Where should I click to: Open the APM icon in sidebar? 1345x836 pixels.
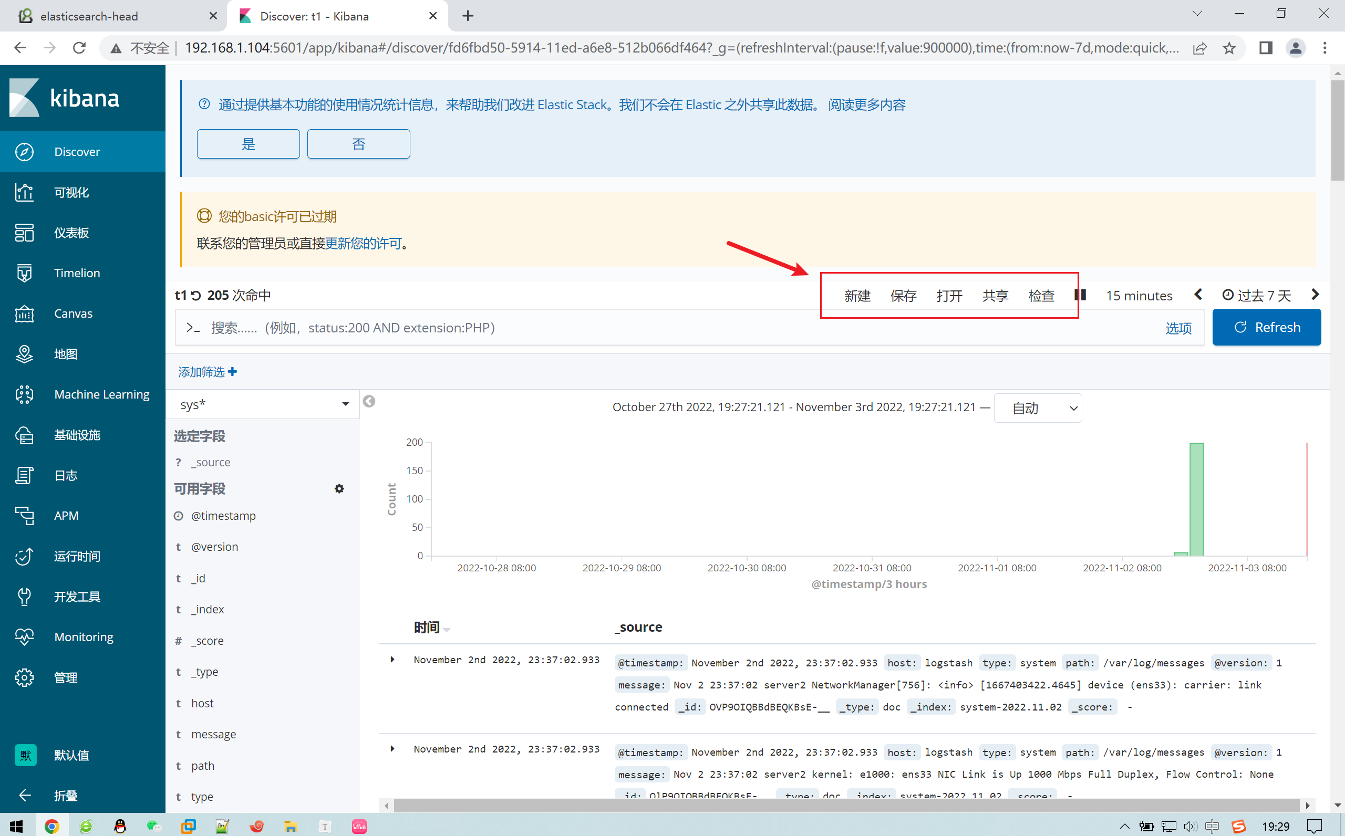pos(24,516)
